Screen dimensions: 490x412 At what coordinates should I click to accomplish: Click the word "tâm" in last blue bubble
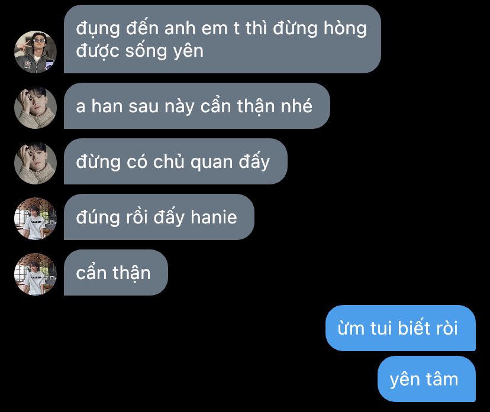pos(441,379)
